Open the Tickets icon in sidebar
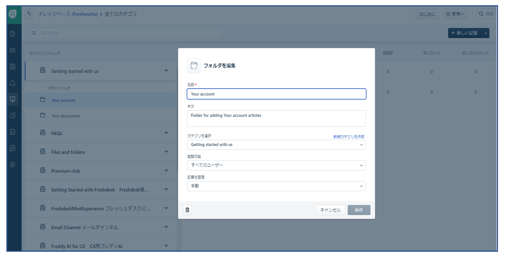 [12, 50]
